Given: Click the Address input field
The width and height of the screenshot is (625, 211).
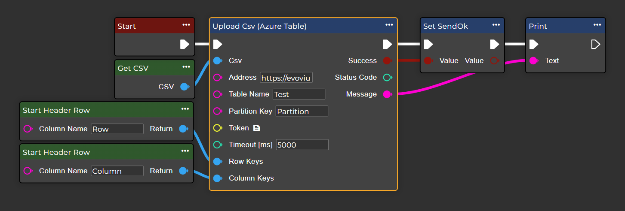Looking at the screenshot, I should pos(286,78).
